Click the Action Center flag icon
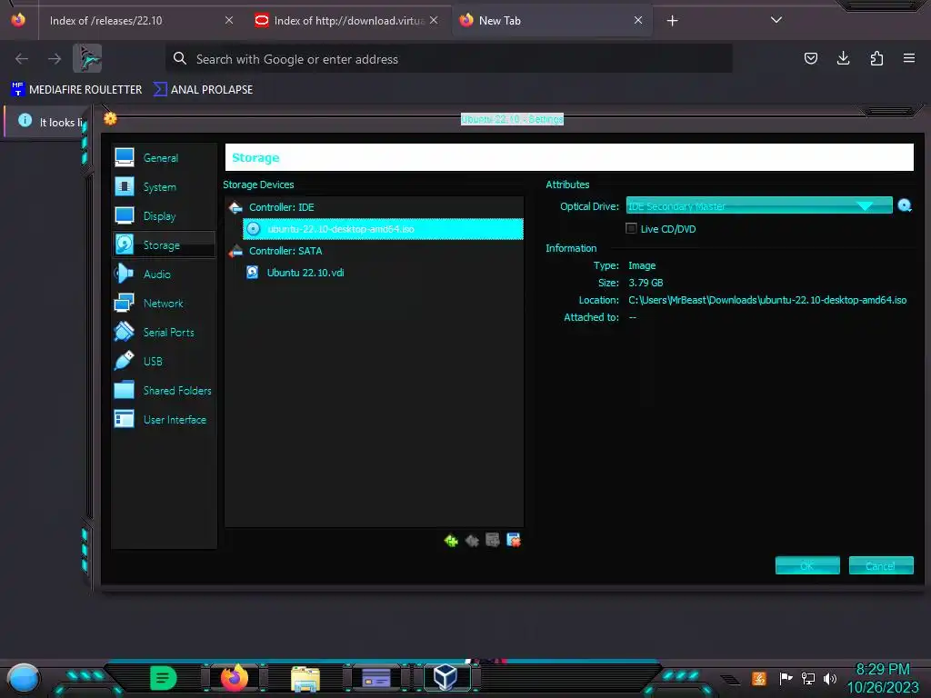Image resolution: width=931 pixels, height=698 pixels. point(786,678)
